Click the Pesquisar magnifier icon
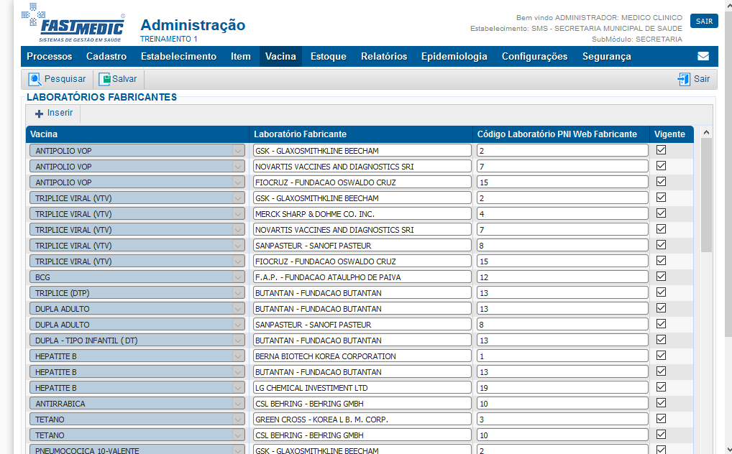The image size is (732, 454). (35, 79)
